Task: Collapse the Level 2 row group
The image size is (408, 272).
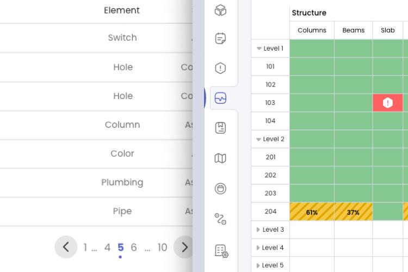Action: pos(259,139)
